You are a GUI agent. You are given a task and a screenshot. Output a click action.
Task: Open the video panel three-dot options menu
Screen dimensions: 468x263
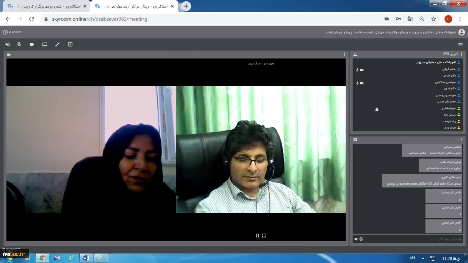click(344, 54)
